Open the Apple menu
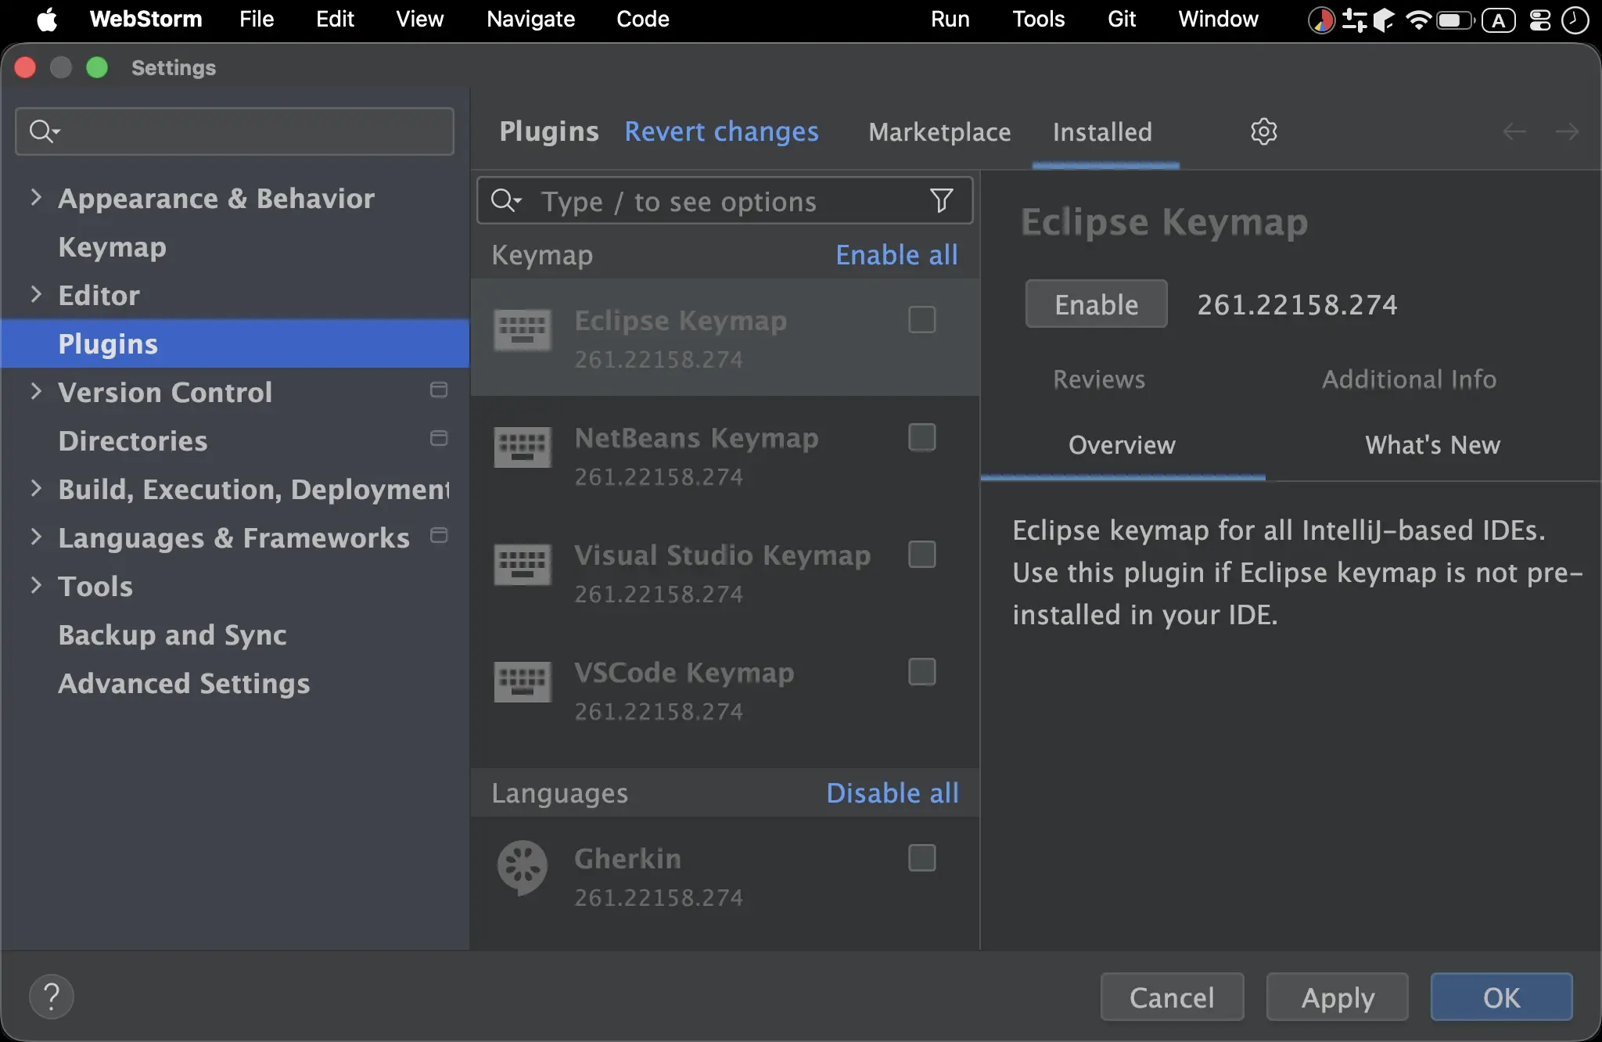Image resolution: width=1602 pixels, height=1042 pixels. [47, 19]
